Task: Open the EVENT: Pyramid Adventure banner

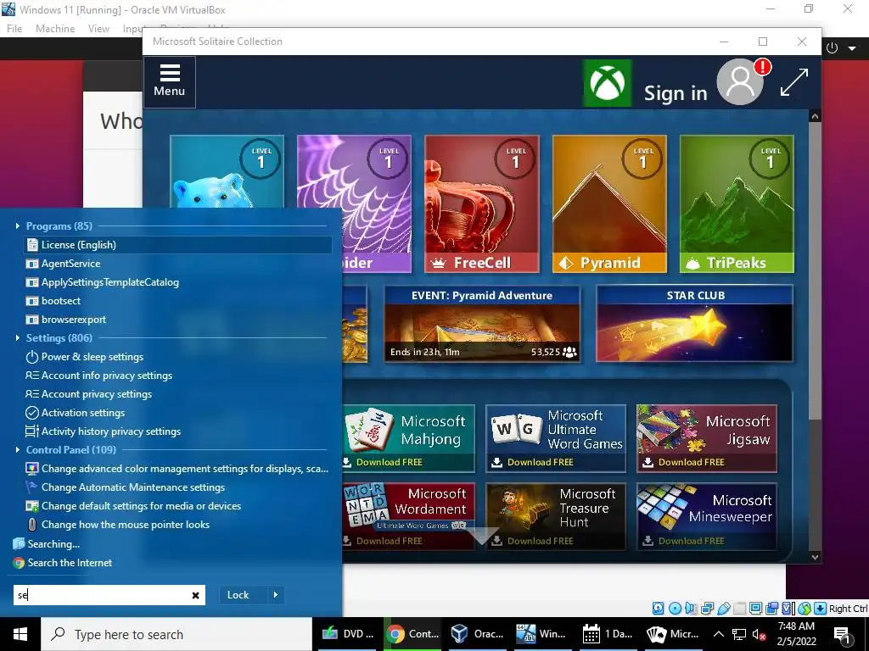Action: pos(482,324)
